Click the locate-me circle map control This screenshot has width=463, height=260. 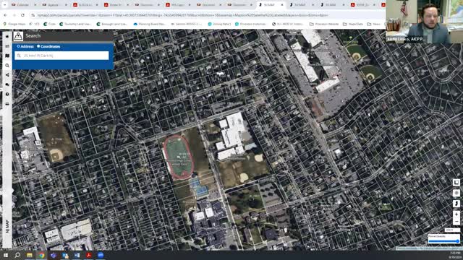pos(456,193)
